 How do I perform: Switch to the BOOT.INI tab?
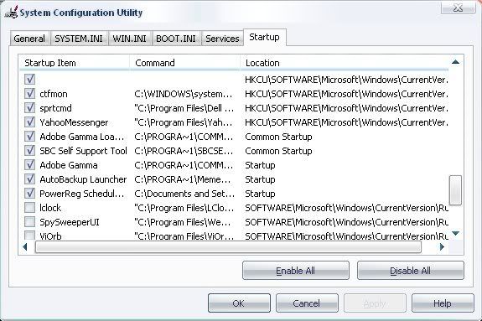(x=176, y=39)
